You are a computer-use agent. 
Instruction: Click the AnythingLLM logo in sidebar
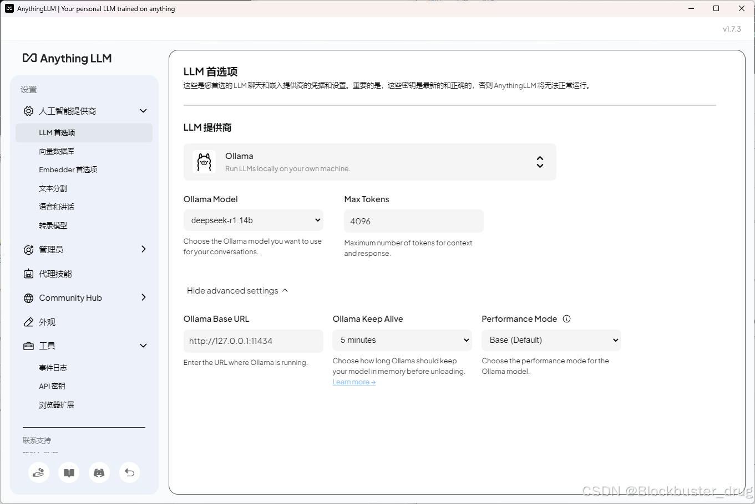point(67,58)
